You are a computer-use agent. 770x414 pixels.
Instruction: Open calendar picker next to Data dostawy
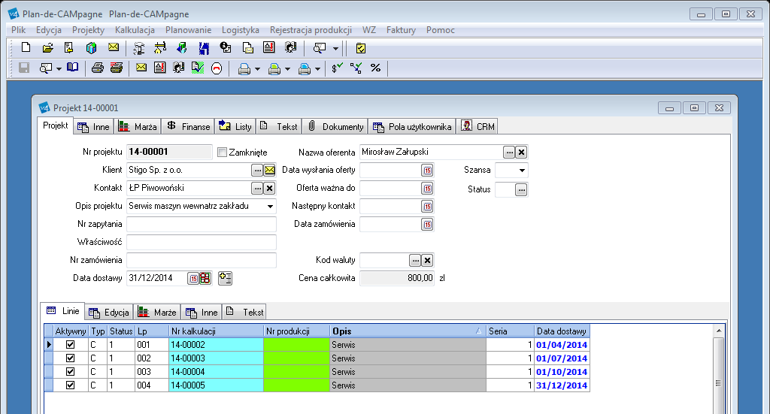point(193,279)
